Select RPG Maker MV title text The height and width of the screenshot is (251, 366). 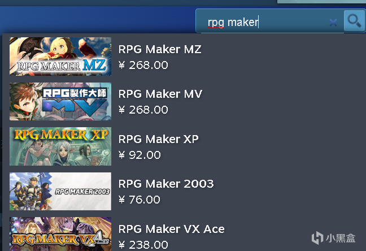[x=160, y=94]
